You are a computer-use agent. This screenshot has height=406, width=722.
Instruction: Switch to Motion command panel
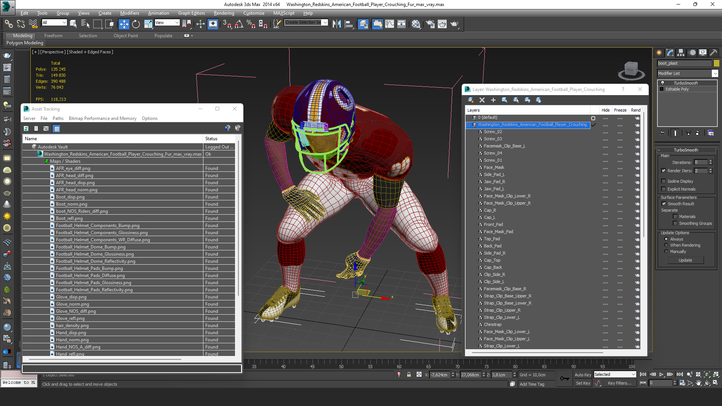692,53
